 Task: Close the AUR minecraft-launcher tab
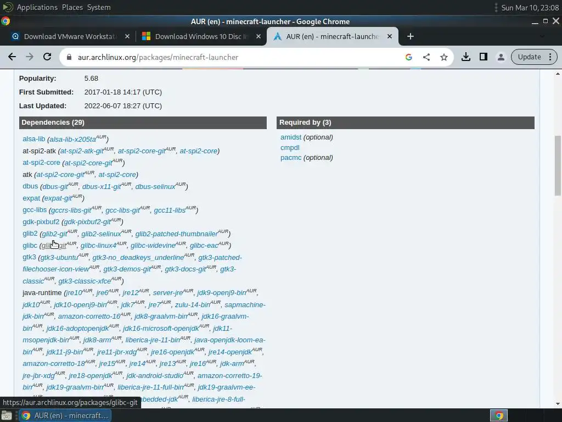[390, 36]
